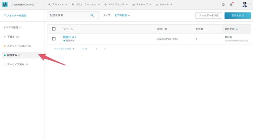Click the 配信を検索 search field
This screenshot has height=139, width=253.
point(74,15)
